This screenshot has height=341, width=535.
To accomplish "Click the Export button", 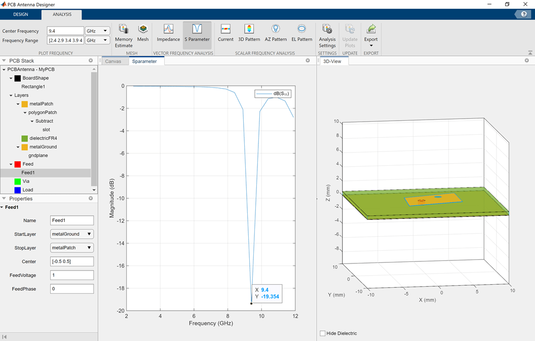I will coord(371,34).
